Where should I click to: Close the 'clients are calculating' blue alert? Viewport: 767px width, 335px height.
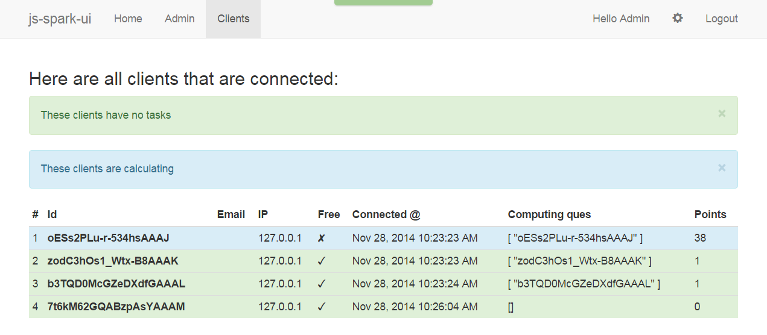tap(722, 167)
